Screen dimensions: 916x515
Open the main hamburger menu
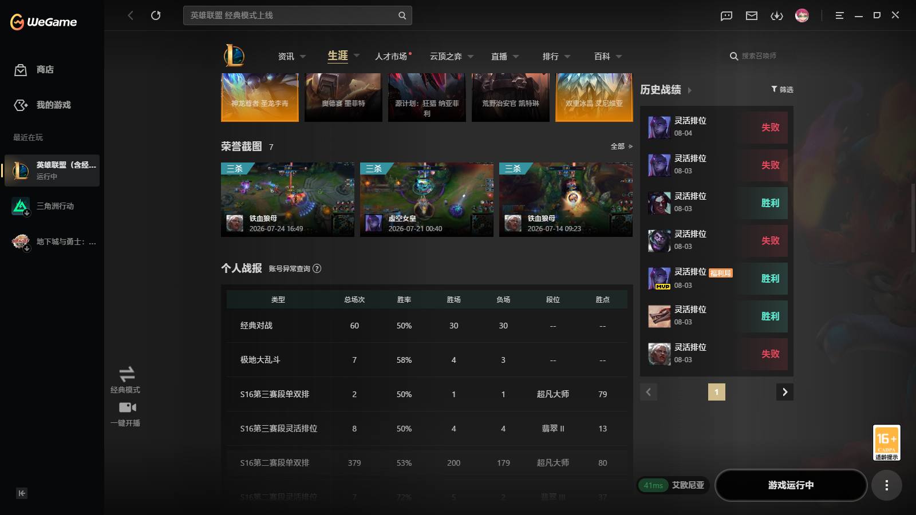839,15
